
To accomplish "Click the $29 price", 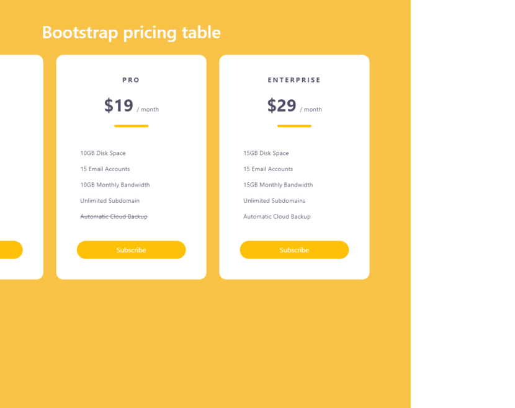I will tap(282, 106).
